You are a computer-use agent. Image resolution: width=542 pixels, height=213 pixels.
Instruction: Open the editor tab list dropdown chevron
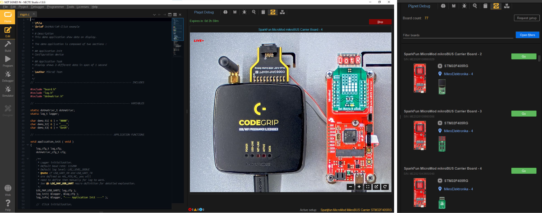point(154,15)
